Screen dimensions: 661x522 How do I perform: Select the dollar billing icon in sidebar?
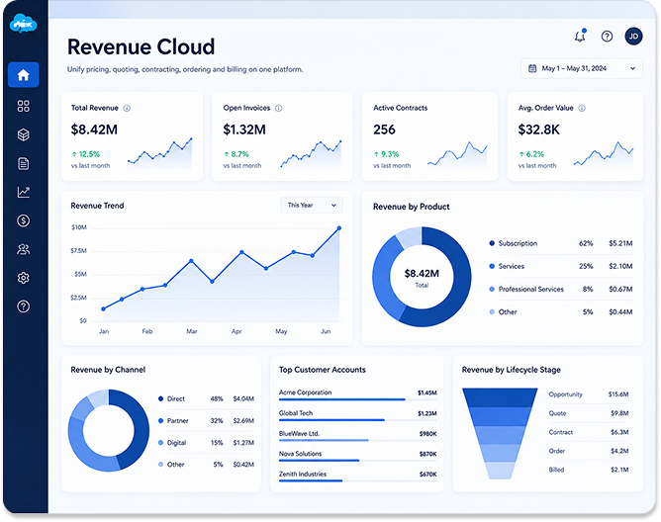pos(23,220)
